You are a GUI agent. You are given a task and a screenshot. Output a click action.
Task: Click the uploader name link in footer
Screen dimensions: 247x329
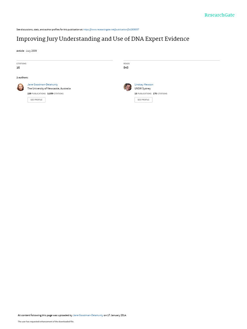(x=88, y=315)
